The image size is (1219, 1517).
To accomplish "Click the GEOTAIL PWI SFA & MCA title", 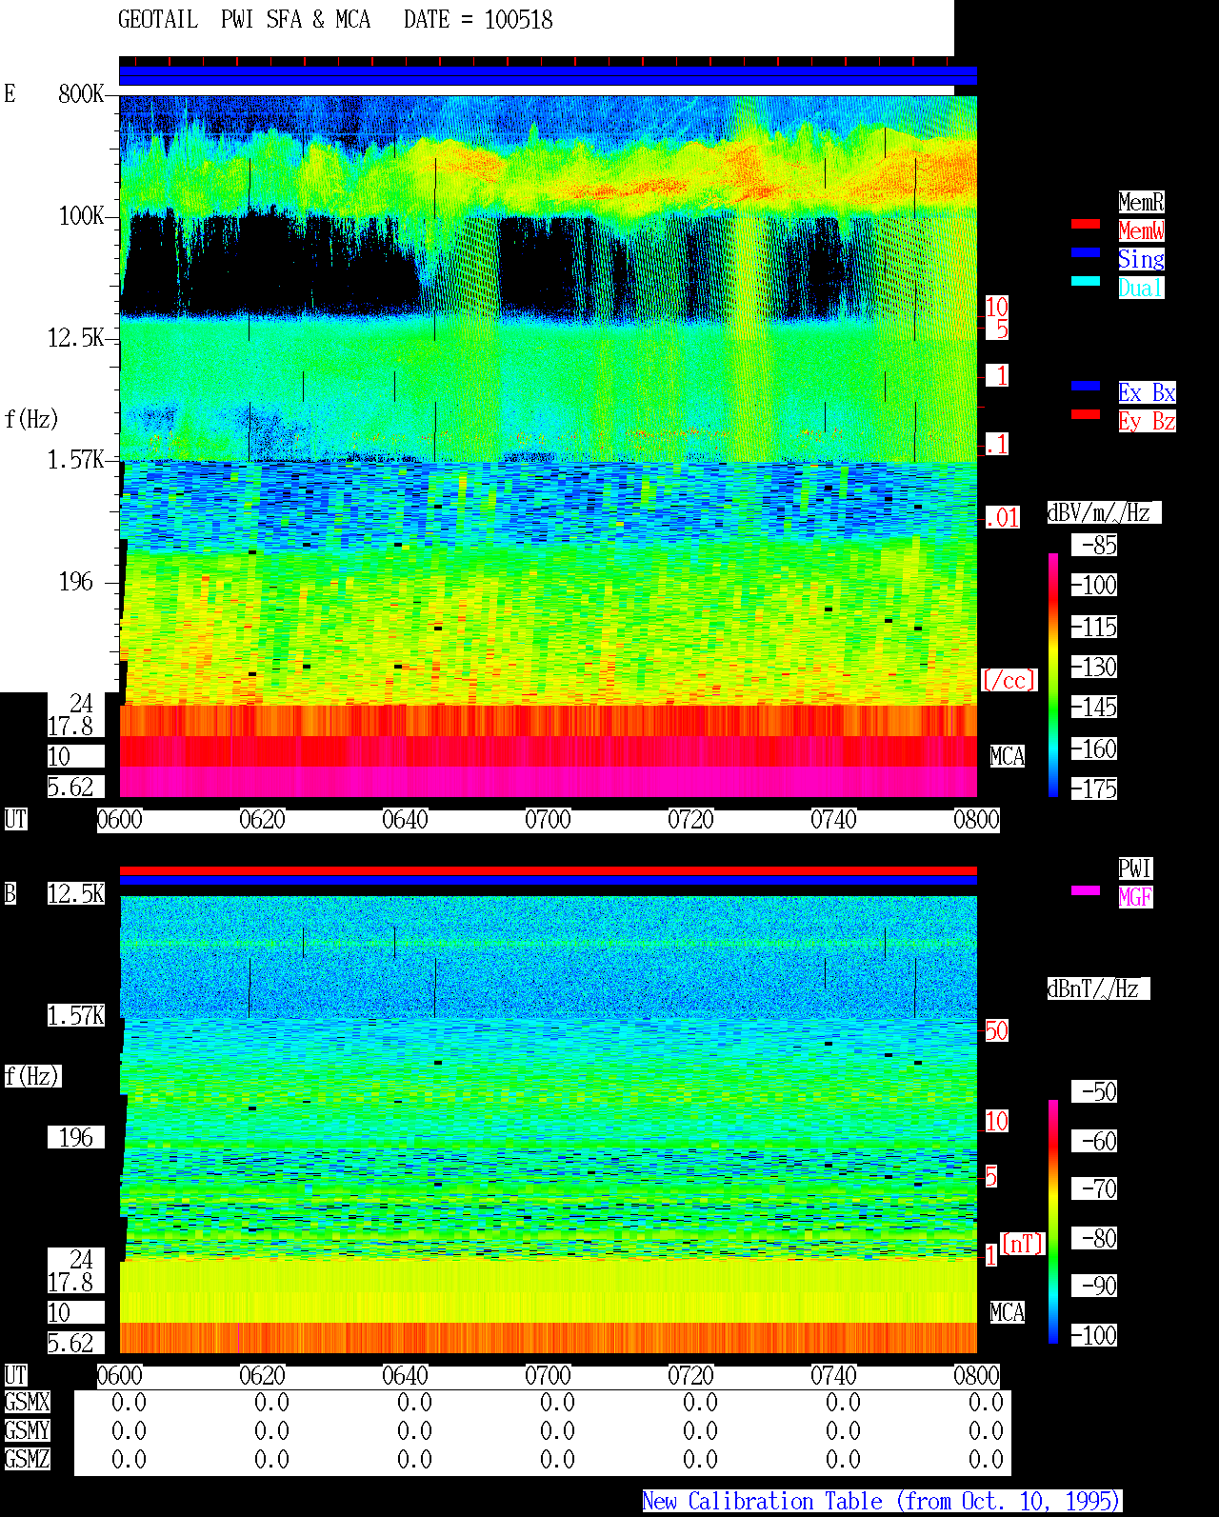I will pos(244,20).
